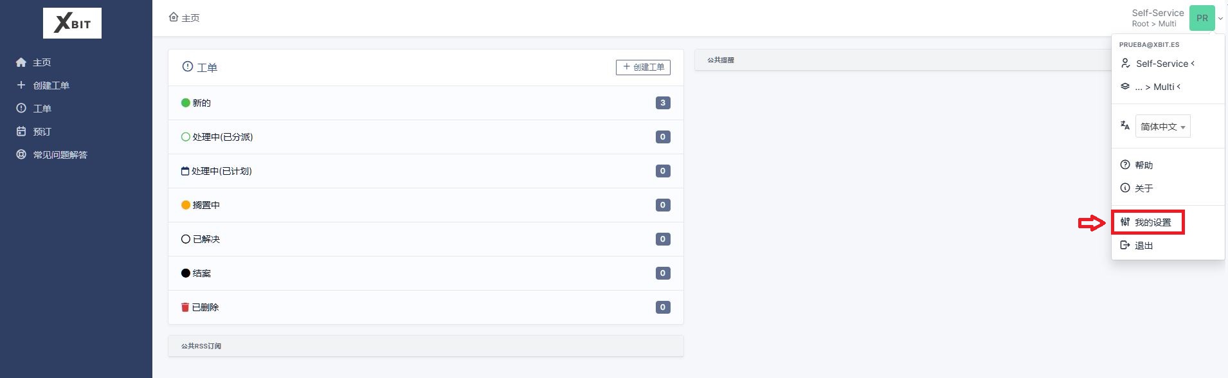The width and height of the screenshot is (1228, 378).
Task: Click the logout icon beside 退出
Action: coord(1125,245)
